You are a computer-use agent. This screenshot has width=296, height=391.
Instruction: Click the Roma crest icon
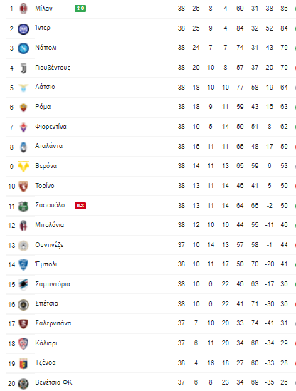click(x=23, y=108)
